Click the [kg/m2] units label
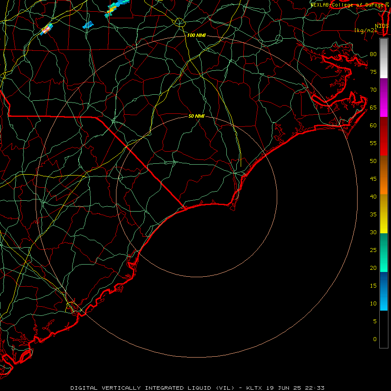 (x=365, y=30)
